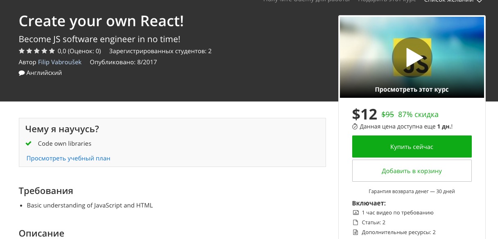Image resolution: width=498 pixels, height=239 pixels.
Task: Click the document icon beside Дополнительные ресурсы
Action: [x=355, y=232]
